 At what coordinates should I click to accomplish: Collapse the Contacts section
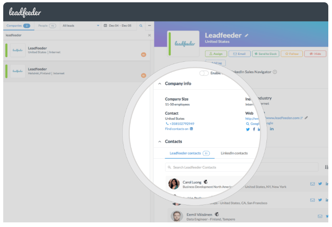pyautogui.click(x=160, y=142)
